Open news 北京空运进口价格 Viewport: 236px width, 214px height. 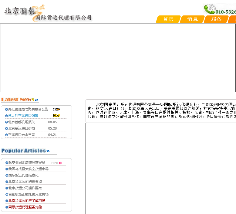[22, 128]
